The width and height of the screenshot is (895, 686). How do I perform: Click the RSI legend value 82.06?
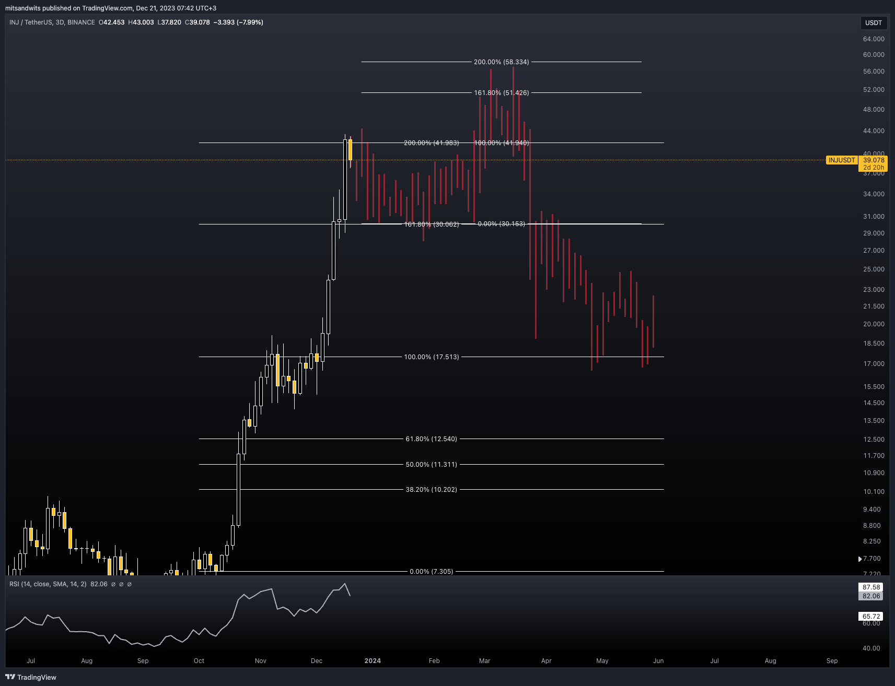pos(99,584)
